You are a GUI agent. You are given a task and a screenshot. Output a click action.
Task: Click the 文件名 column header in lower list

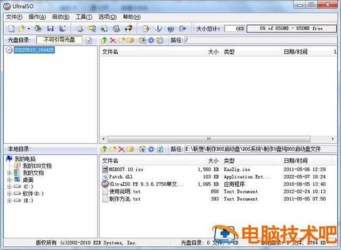pyautogui.click(x=143, y=161)
